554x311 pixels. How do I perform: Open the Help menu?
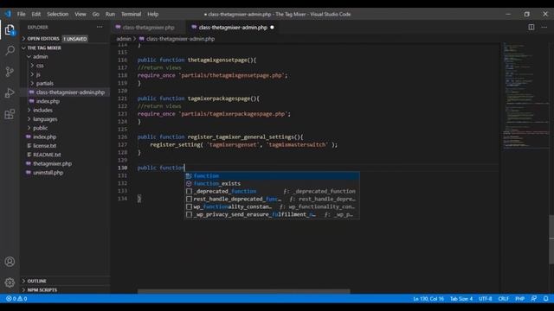tap(152, 14)
